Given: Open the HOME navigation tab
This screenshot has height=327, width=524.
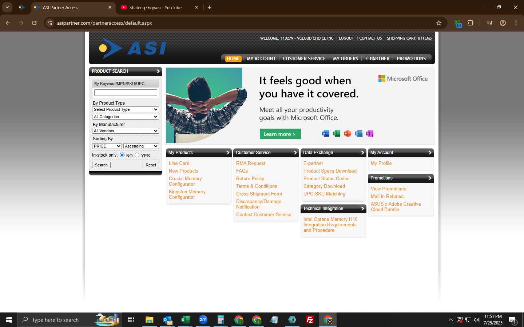Looking at the screenshot, I should click(233, 58).
